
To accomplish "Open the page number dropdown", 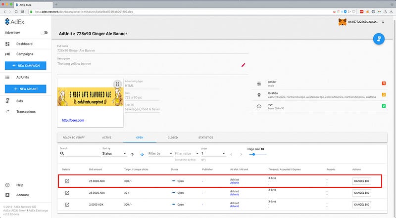I will coord(213,153).
